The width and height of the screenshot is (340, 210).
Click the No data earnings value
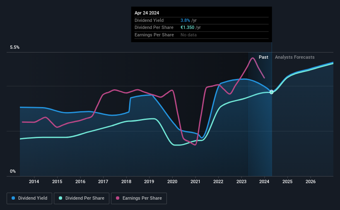[x=189, y=35]
